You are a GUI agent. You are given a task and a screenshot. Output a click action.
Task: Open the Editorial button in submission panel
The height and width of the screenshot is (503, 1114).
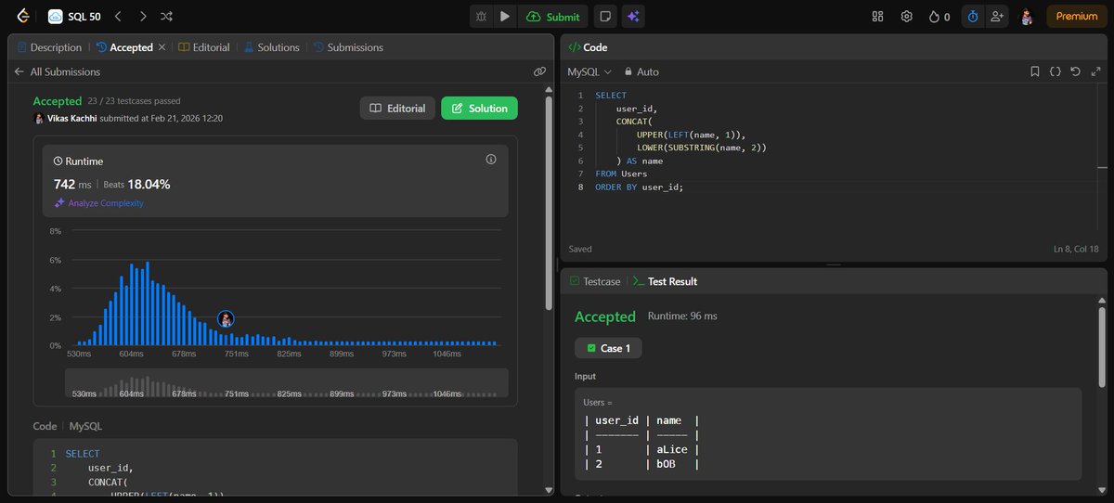(397, 109)
